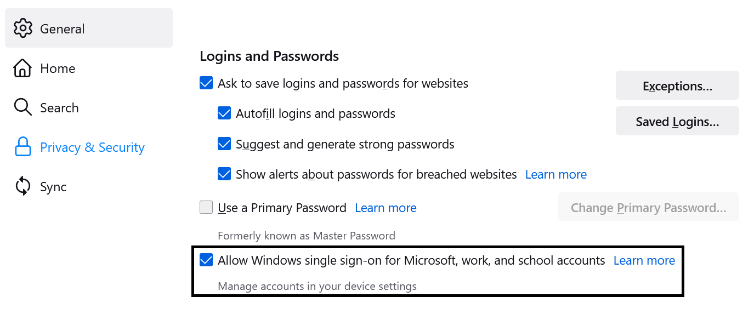Disable asking to save logins and passwords

coord(206,83)
